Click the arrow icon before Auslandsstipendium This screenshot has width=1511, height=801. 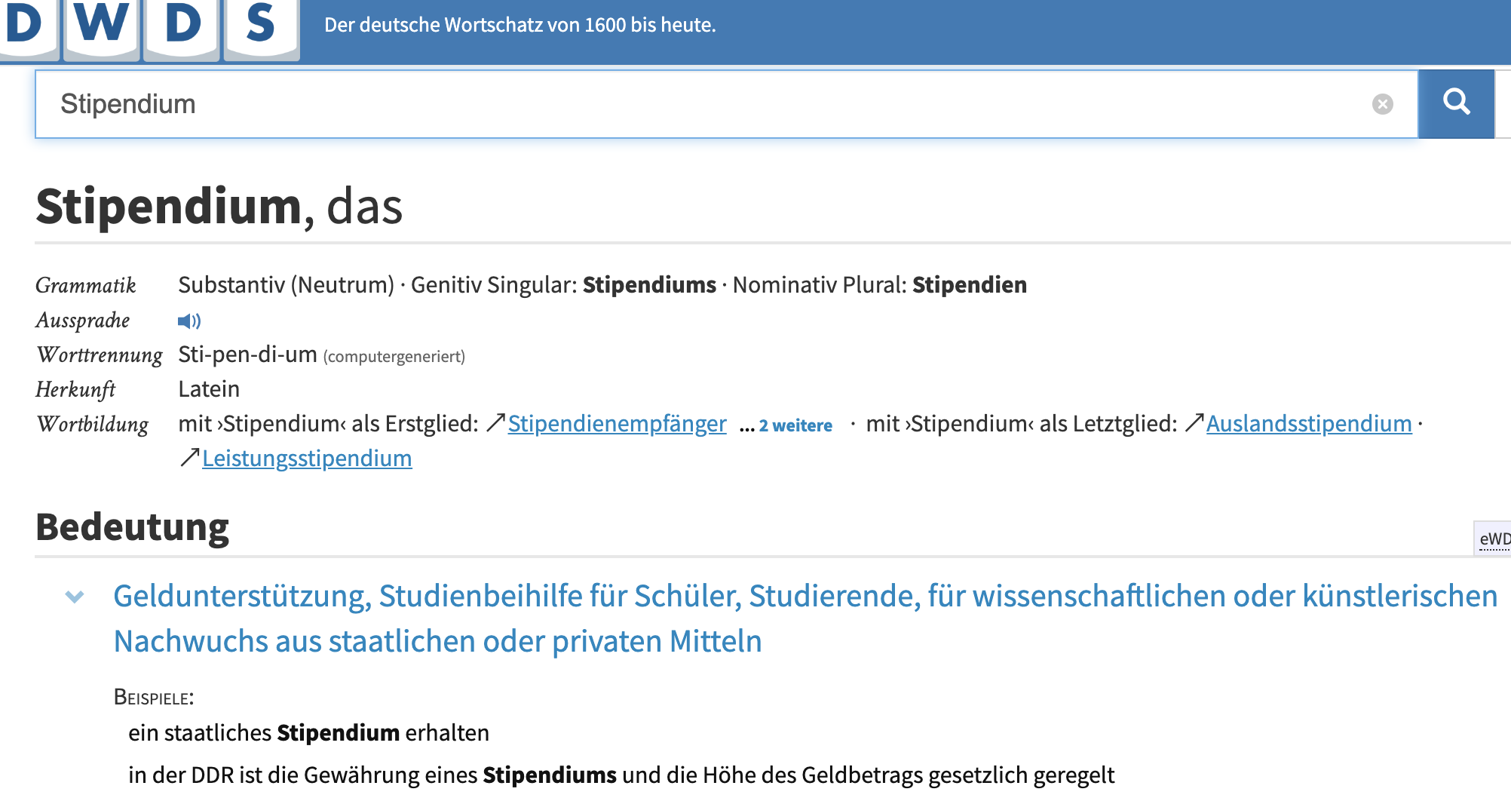click(1194, 423)
